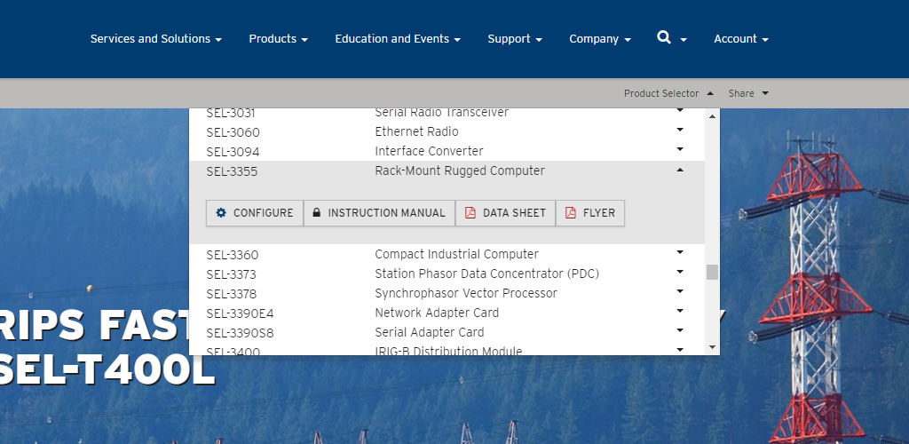909x444 pixels.
Task: Select the SEL-3060 product code
Action: [x=233, y=132]
